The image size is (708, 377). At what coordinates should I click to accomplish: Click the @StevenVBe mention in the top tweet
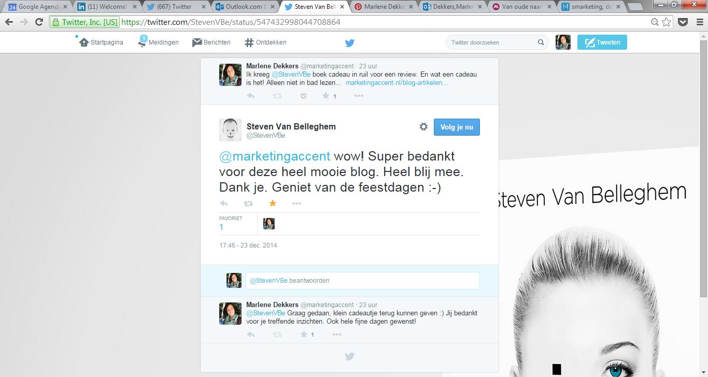[291, 75]
